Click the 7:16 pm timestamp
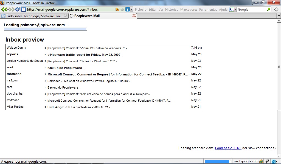This screenshot has width=281, height=164. click(196, 48)
